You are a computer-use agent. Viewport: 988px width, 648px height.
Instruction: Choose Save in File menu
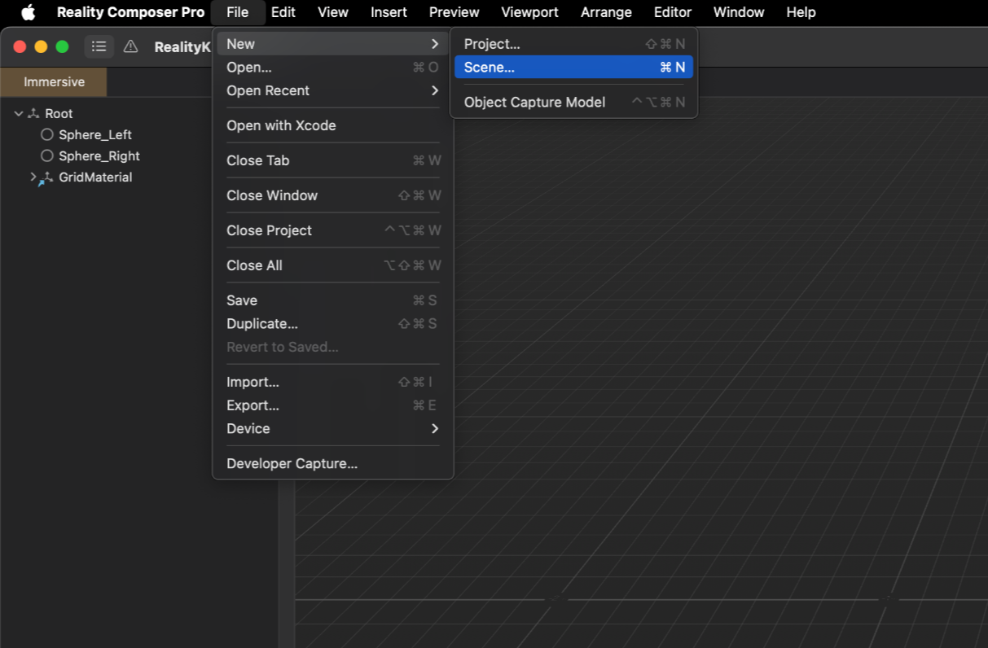(333, 300)
